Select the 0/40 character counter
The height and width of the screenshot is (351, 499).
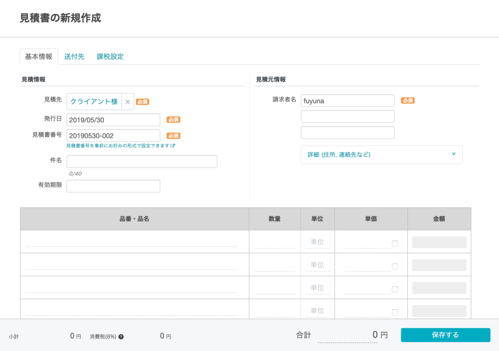pyautogui.click(x=76, y=174)
